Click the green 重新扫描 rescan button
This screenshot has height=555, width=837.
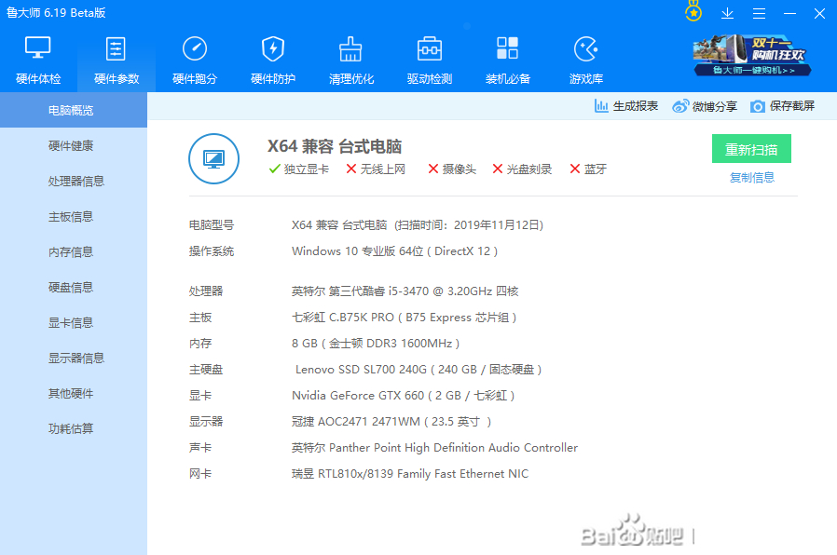751,149
